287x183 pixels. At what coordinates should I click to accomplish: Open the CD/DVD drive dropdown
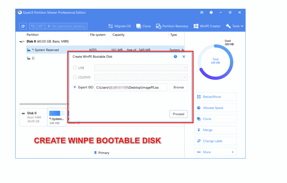(x=141, y=77)
